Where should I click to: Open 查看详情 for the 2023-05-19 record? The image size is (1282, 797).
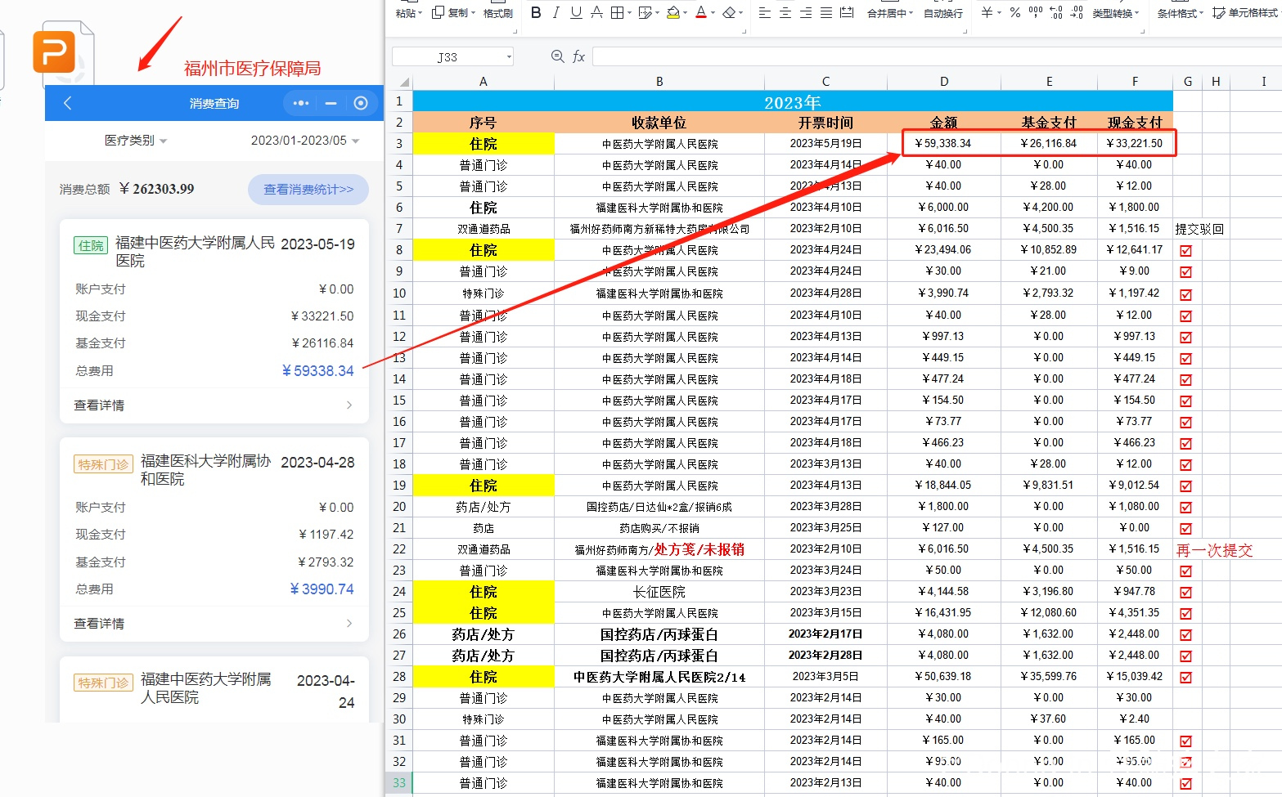pyautogui.click(x=214, y=405)
